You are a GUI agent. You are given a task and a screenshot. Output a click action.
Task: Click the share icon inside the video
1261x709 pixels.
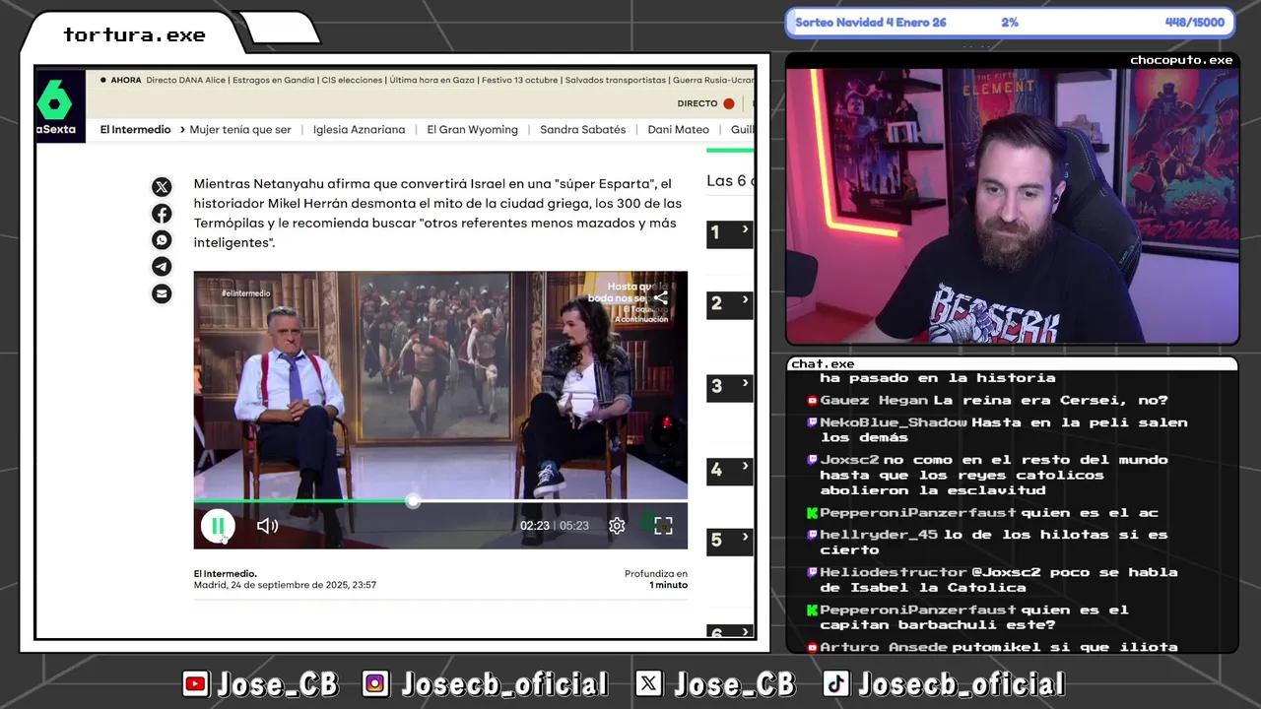(660, 297)
